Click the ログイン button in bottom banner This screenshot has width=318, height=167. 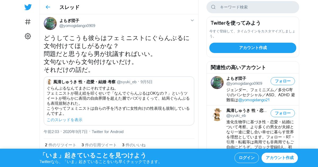click(247, 158)
